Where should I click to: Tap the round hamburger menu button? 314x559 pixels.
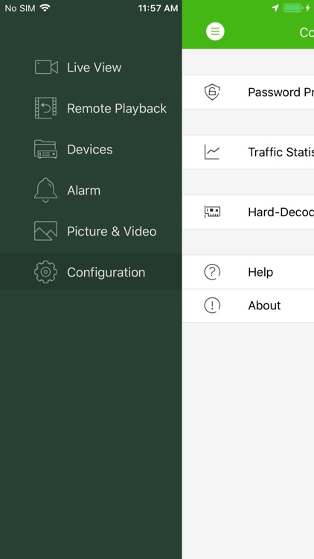[215, 31]
